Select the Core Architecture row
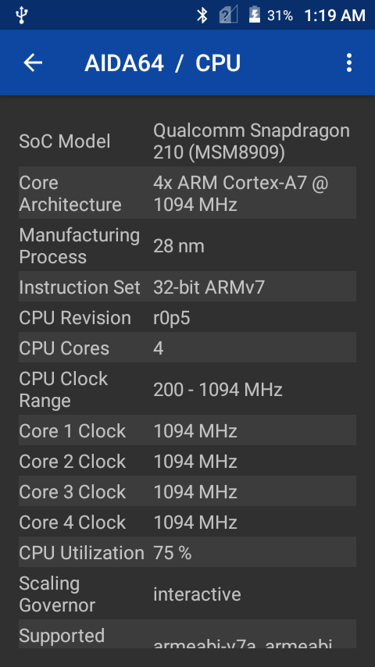 (x=187, y=194)
